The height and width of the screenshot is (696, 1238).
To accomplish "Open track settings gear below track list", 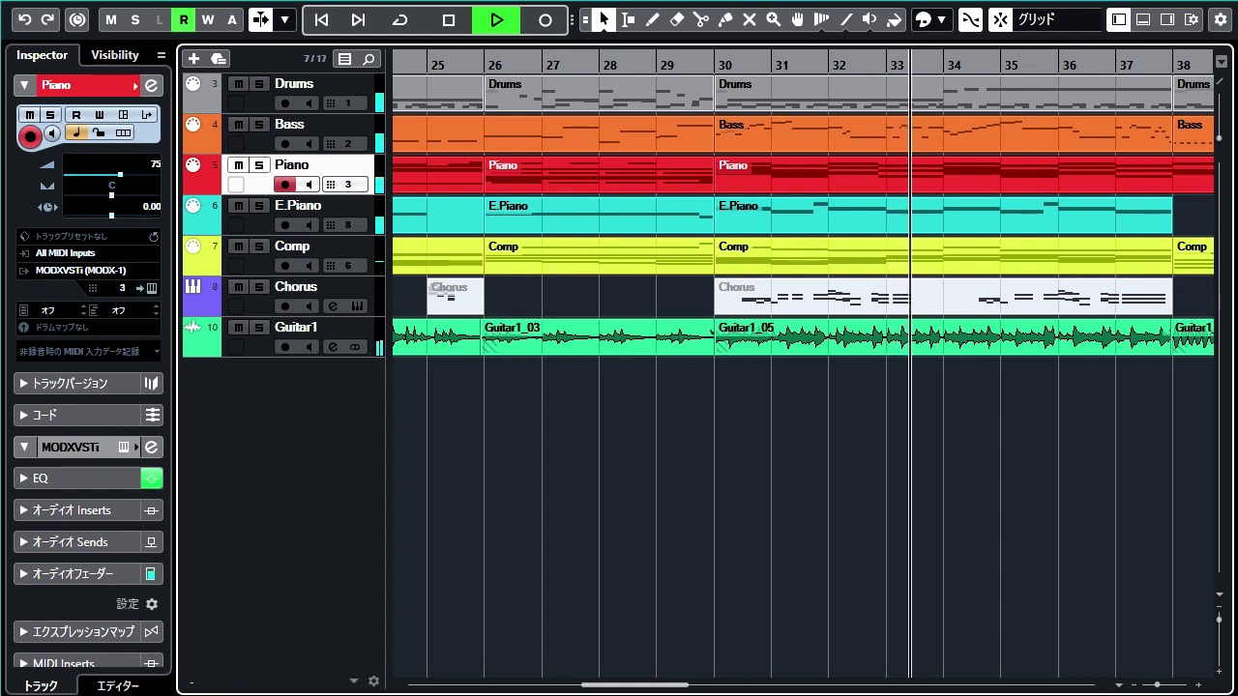I will pos(374,681).
